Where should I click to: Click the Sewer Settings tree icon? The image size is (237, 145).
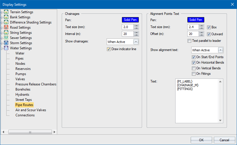(6, 38)
